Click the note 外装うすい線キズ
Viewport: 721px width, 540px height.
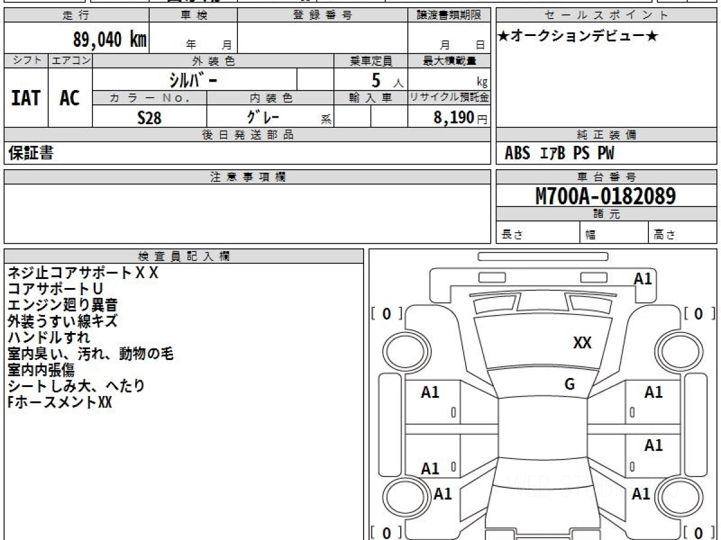pos(62,321)
